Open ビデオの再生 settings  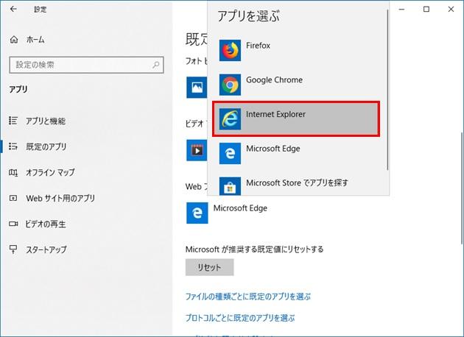coord(46,224)
